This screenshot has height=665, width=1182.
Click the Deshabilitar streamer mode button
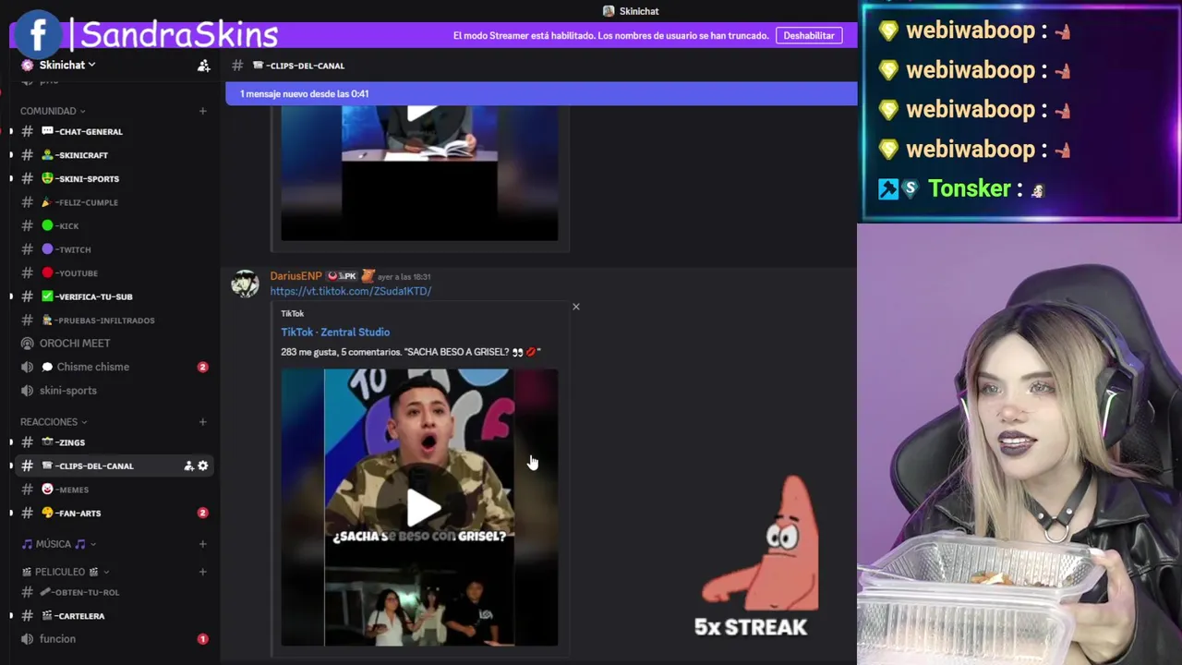tap(808, 35)
